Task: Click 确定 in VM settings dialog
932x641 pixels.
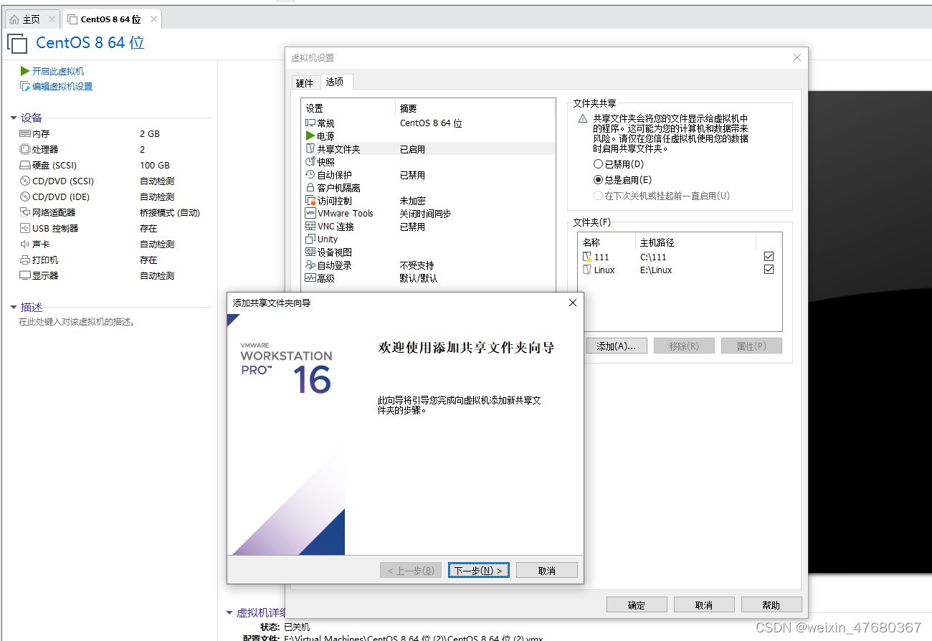Action: click(637, 605)
